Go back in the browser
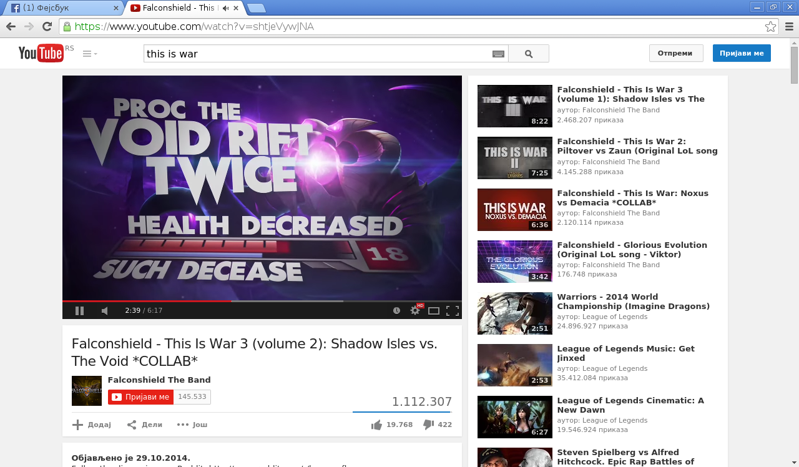This screenshot has height=467, width=799. tap(11, 26)
